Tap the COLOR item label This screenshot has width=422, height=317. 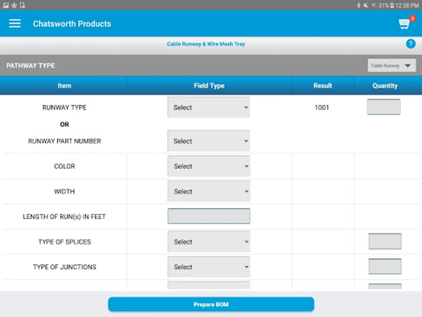coord(64,166)
